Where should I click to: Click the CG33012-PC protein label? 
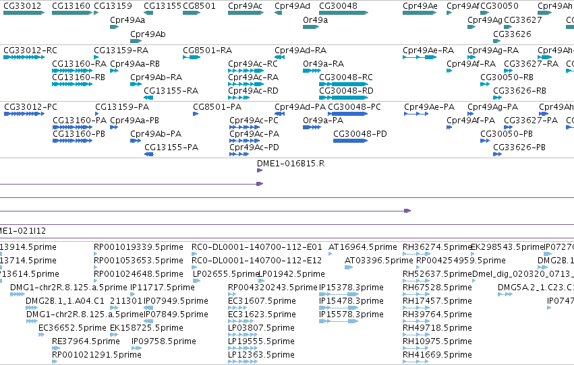pos(31,107)
